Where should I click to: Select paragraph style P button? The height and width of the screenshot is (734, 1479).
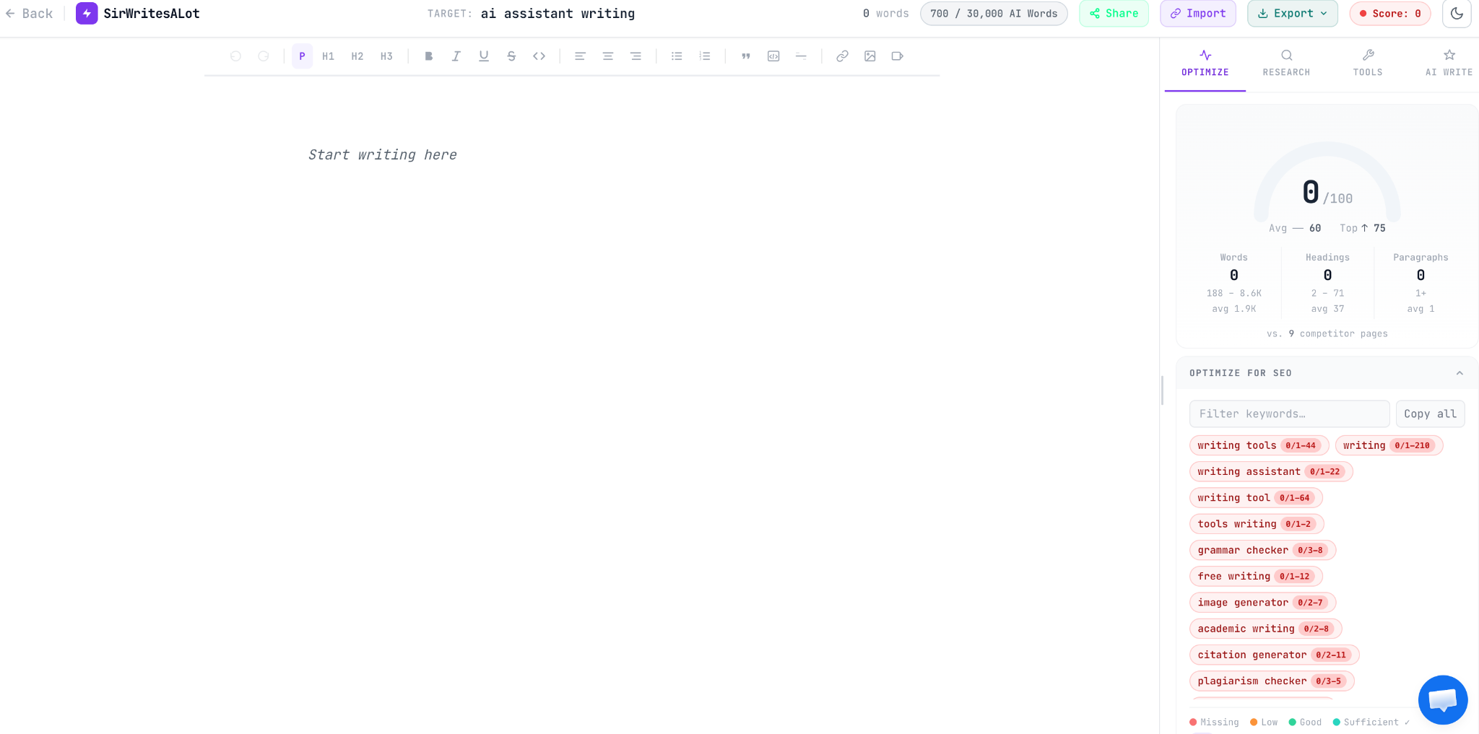pyautogui.click(x=302, y=56)
